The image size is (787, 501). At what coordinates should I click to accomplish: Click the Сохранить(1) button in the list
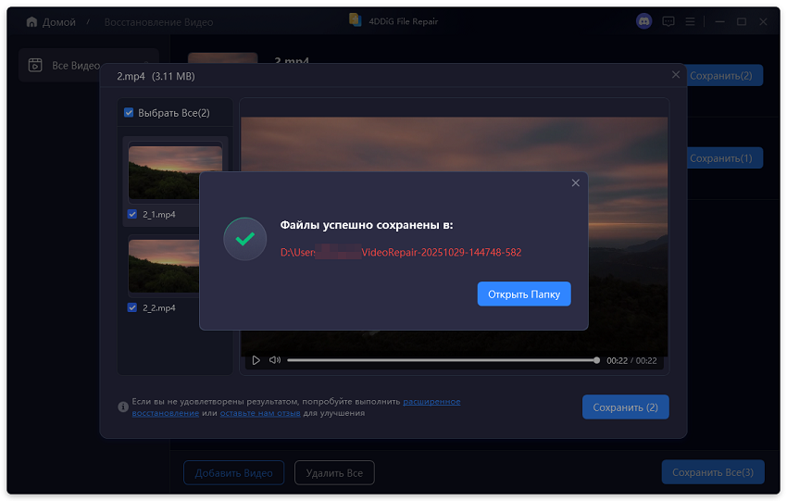[725, 158]
